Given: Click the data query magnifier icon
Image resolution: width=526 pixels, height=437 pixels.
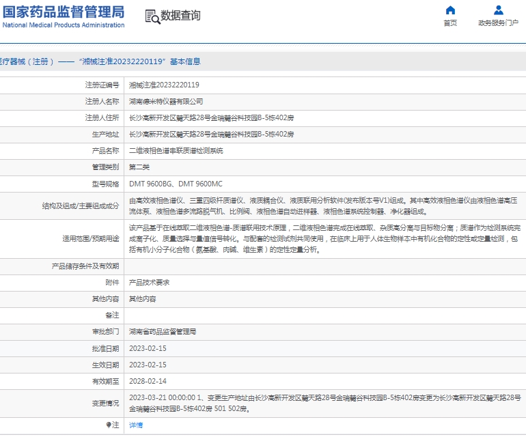Looking at the screenshot, I should pyautogui.click(x=152, y=17).
